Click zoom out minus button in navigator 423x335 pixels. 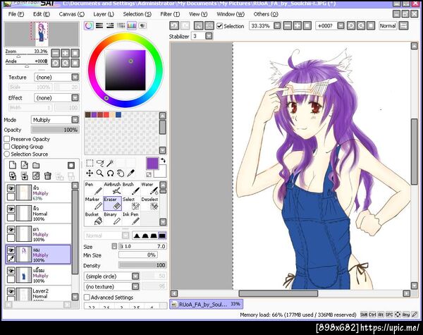coord(55,53)
